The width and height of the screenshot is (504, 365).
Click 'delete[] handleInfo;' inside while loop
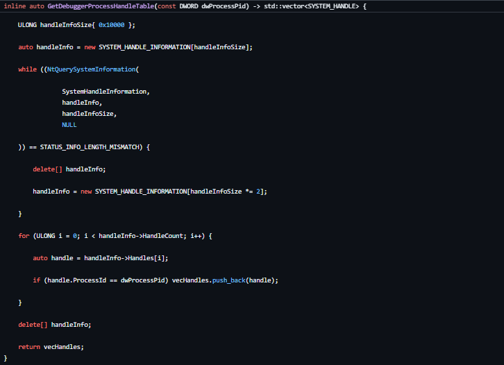69,169
